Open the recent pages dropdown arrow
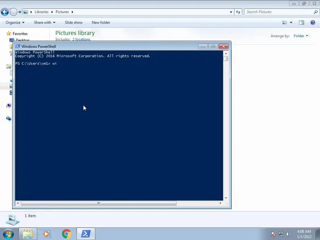The width and height of the screenshot is (320, 240). coord(20,12)
